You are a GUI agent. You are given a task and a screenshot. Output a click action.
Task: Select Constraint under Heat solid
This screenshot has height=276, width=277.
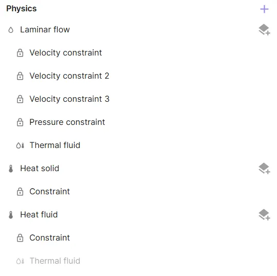49,192
